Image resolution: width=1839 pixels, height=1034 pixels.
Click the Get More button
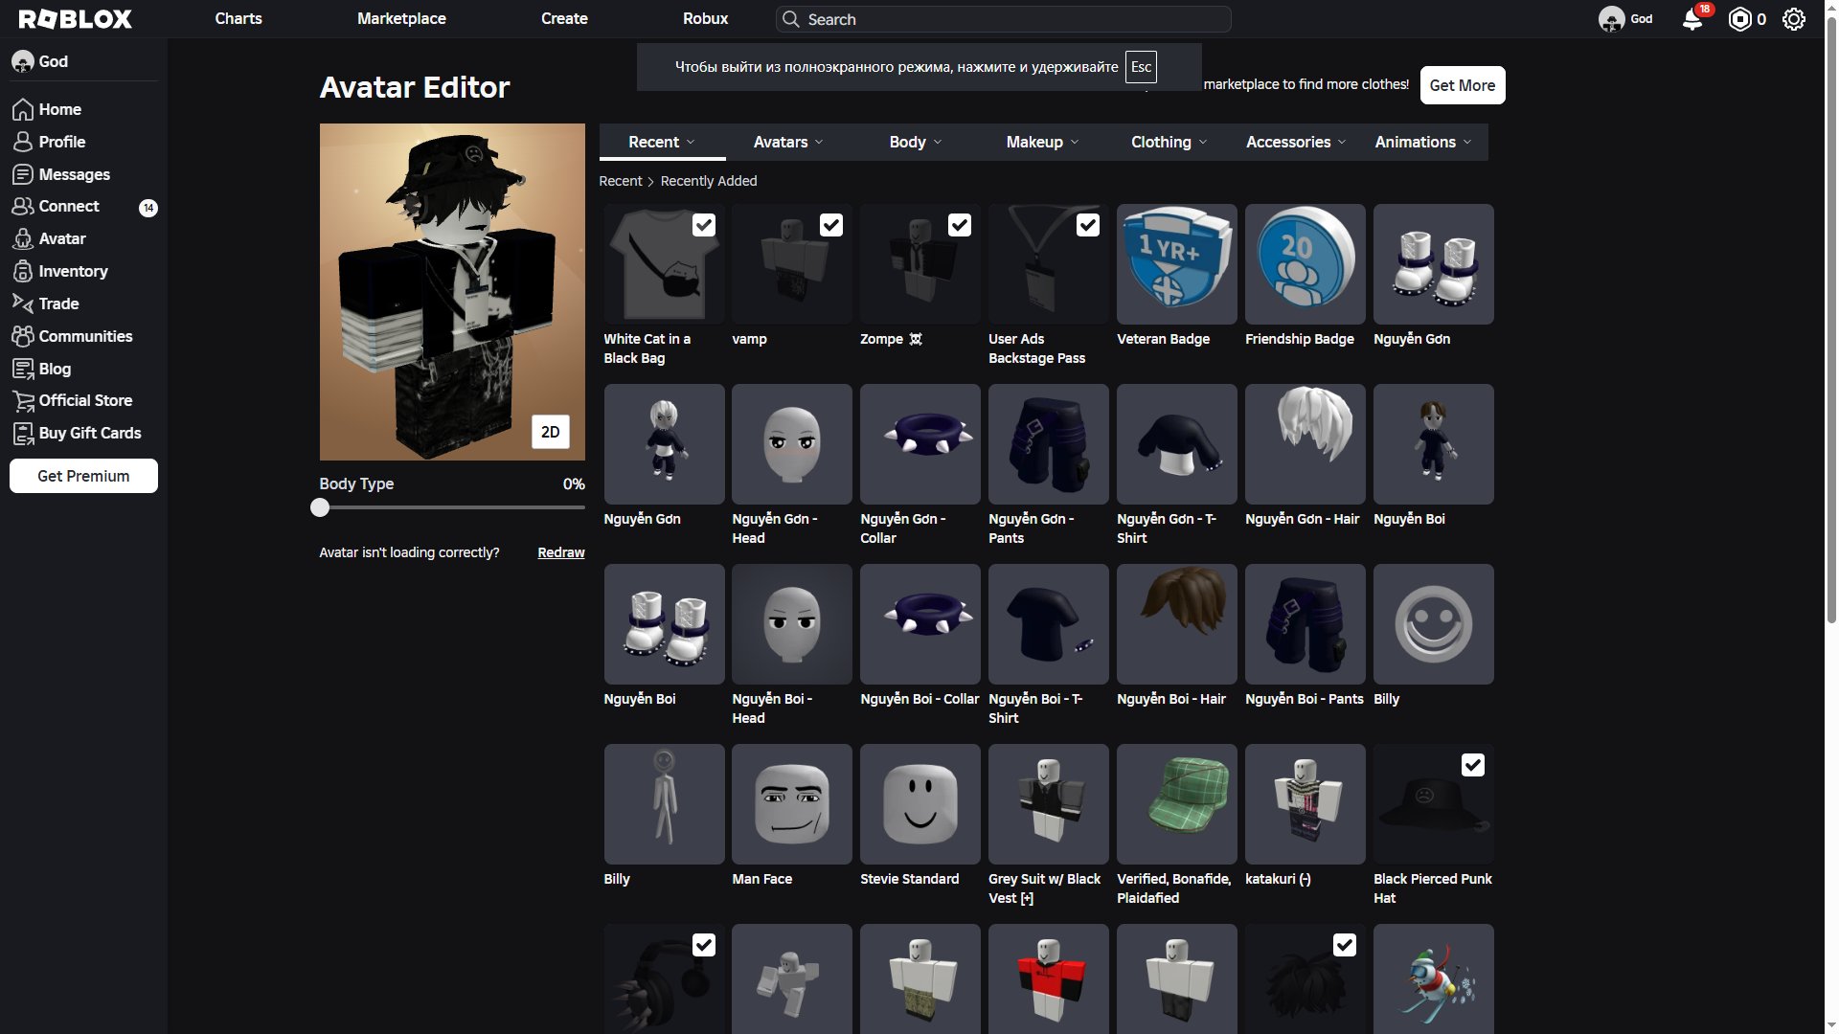(x=1463, y=85)
